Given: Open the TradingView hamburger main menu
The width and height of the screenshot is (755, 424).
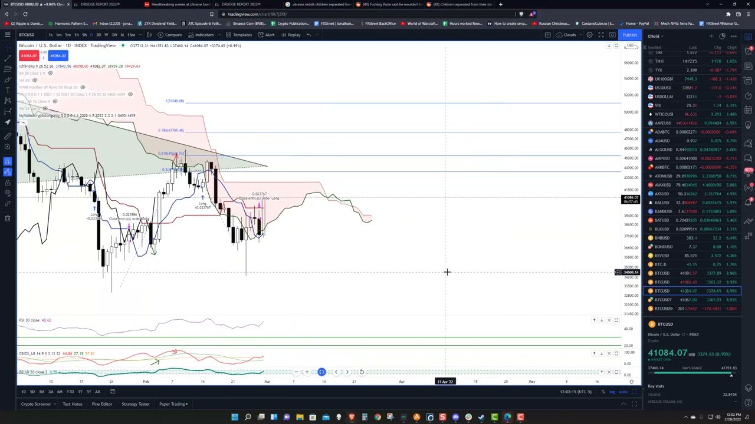Looking at the screenshot, I should [x=7, y=35].
